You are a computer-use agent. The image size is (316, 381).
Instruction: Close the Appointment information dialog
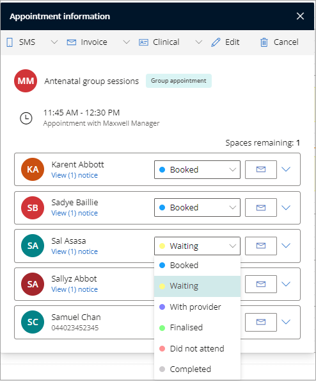(300, 16)
